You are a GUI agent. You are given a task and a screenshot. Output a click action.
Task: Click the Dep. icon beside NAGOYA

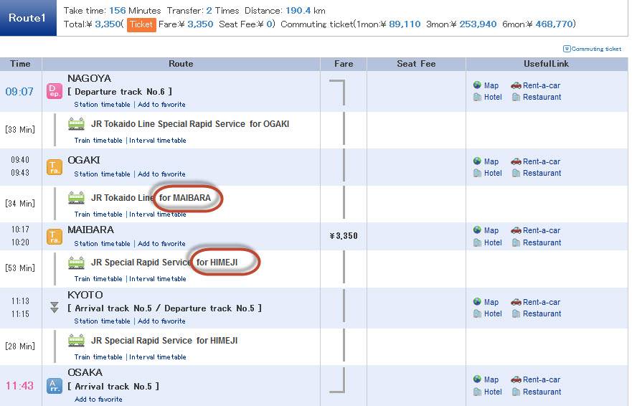pos(55,91)
